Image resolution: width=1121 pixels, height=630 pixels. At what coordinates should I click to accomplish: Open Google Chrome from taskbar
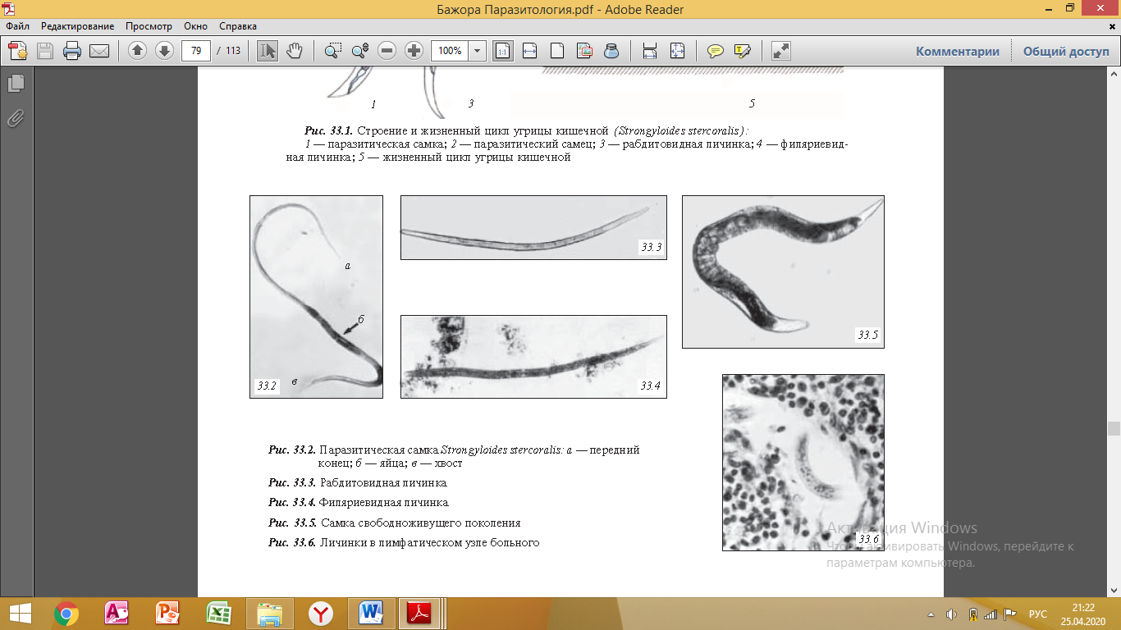(x=66, y=613)
